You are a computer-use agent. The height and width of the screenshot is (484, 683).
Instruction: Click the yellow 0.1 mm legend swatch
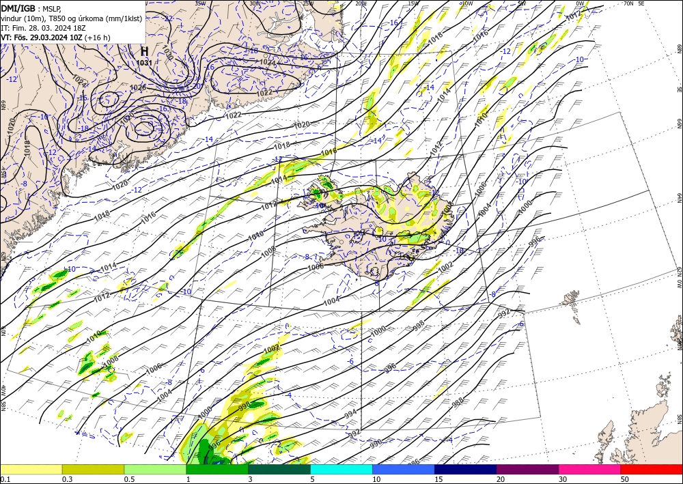[31, 469]
